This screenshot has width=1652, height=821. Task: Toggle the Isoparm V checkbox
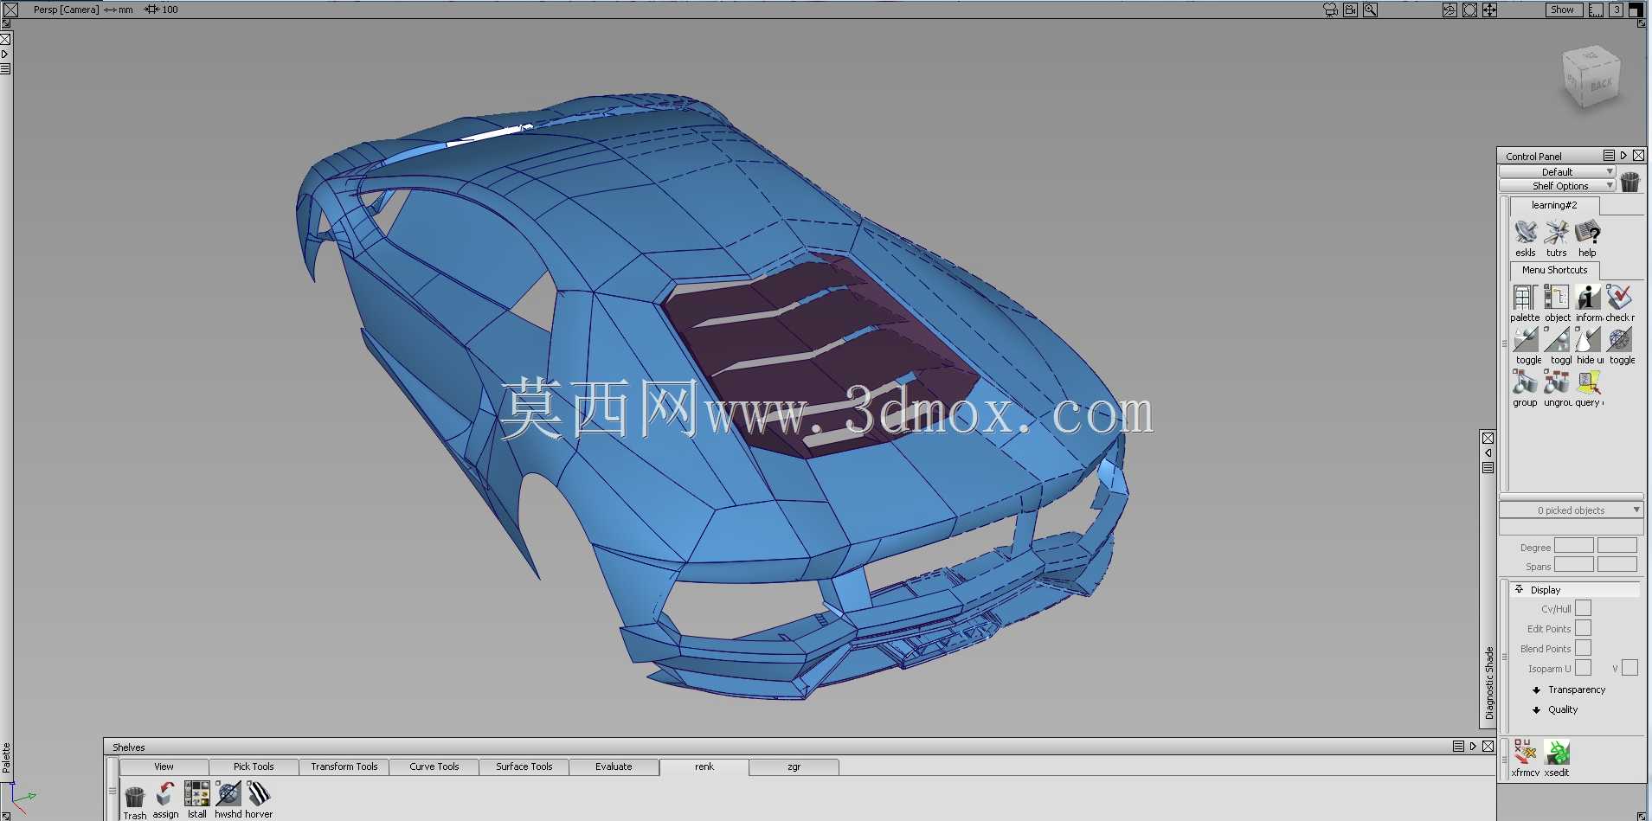[1630, 668]
